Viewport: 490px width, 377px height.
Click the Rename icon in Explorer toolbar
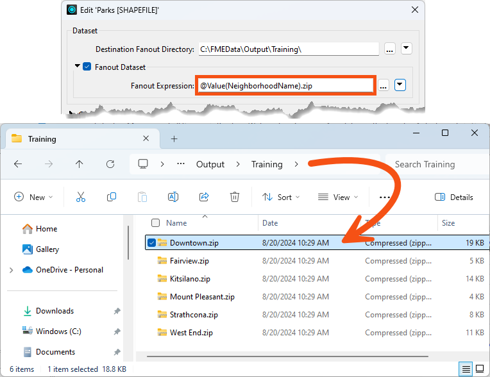[x=173, y=197]
